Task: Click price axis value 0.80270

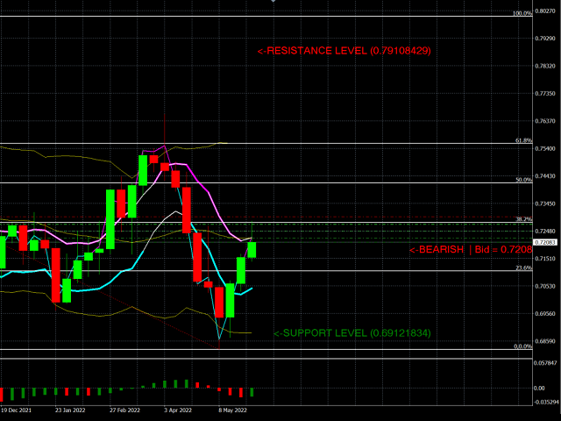Action: (545, 11)
